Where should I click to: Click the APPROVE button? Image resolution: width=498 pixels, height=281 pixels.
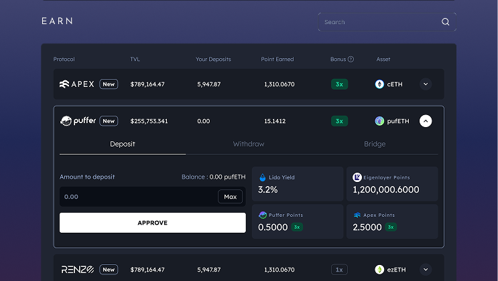152,223
